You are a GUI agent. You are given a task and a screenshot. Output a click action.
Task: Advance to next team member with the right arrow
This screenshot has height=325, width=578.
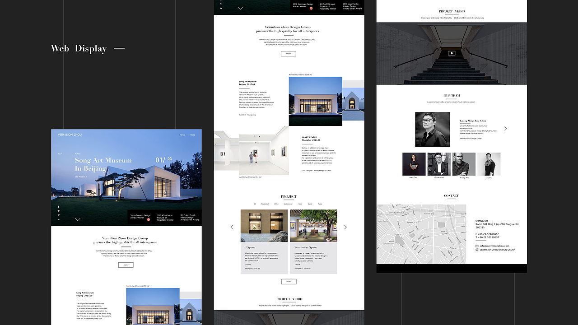pyautogui.click(x=505, y=129)
